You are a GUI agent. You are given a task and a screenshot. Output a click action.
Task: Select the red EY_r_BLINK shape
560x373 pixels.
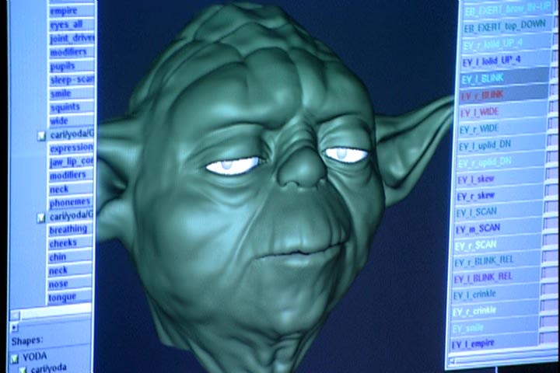tap(503, 95)
